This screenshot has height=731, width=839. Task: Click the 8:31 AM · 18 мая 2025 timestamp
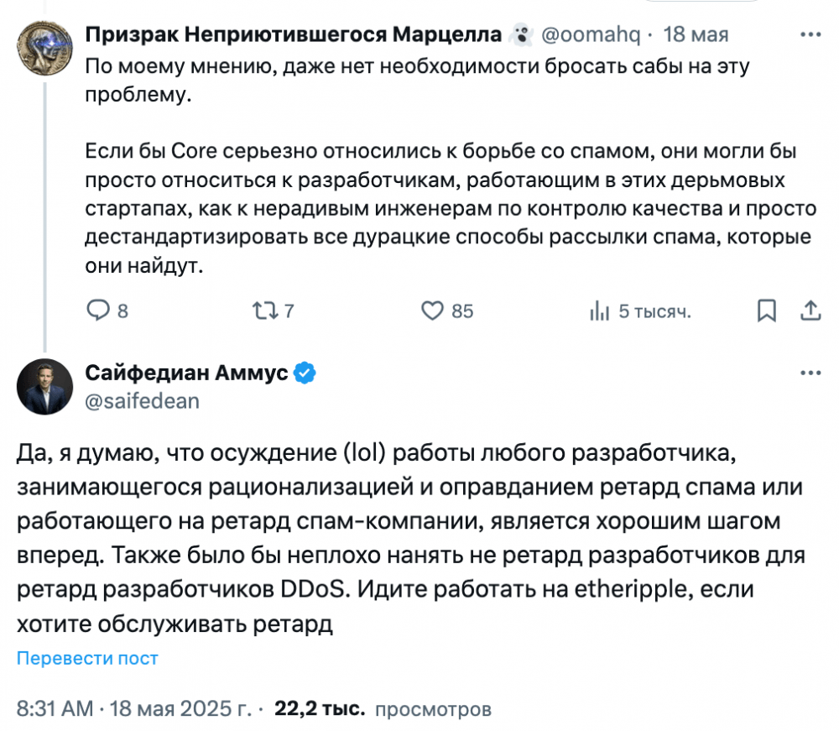133,708
